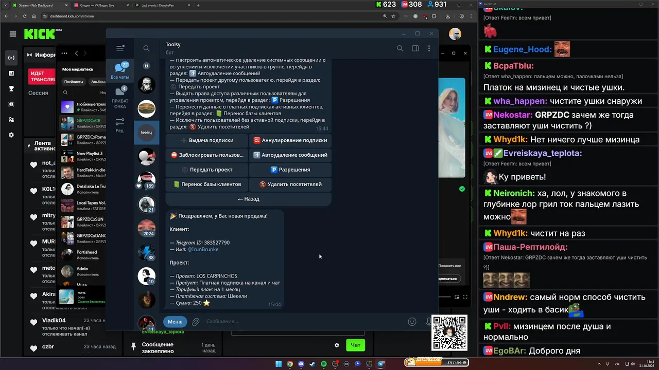Viewport: 659px width, 370px height.
Task: Focus the Сообщение message input
Action: [304, 322]
